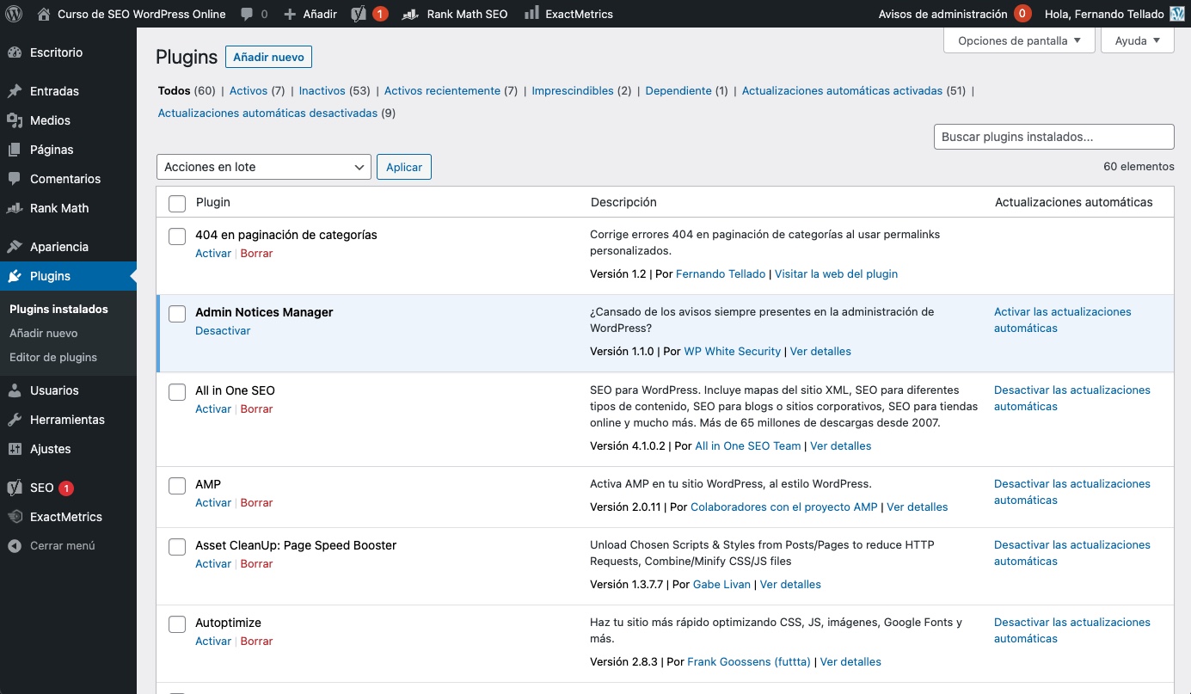This screenshot has height=694, width=1191.
Task: Expand the Ayuda help tab
Action: (1137, 40)
